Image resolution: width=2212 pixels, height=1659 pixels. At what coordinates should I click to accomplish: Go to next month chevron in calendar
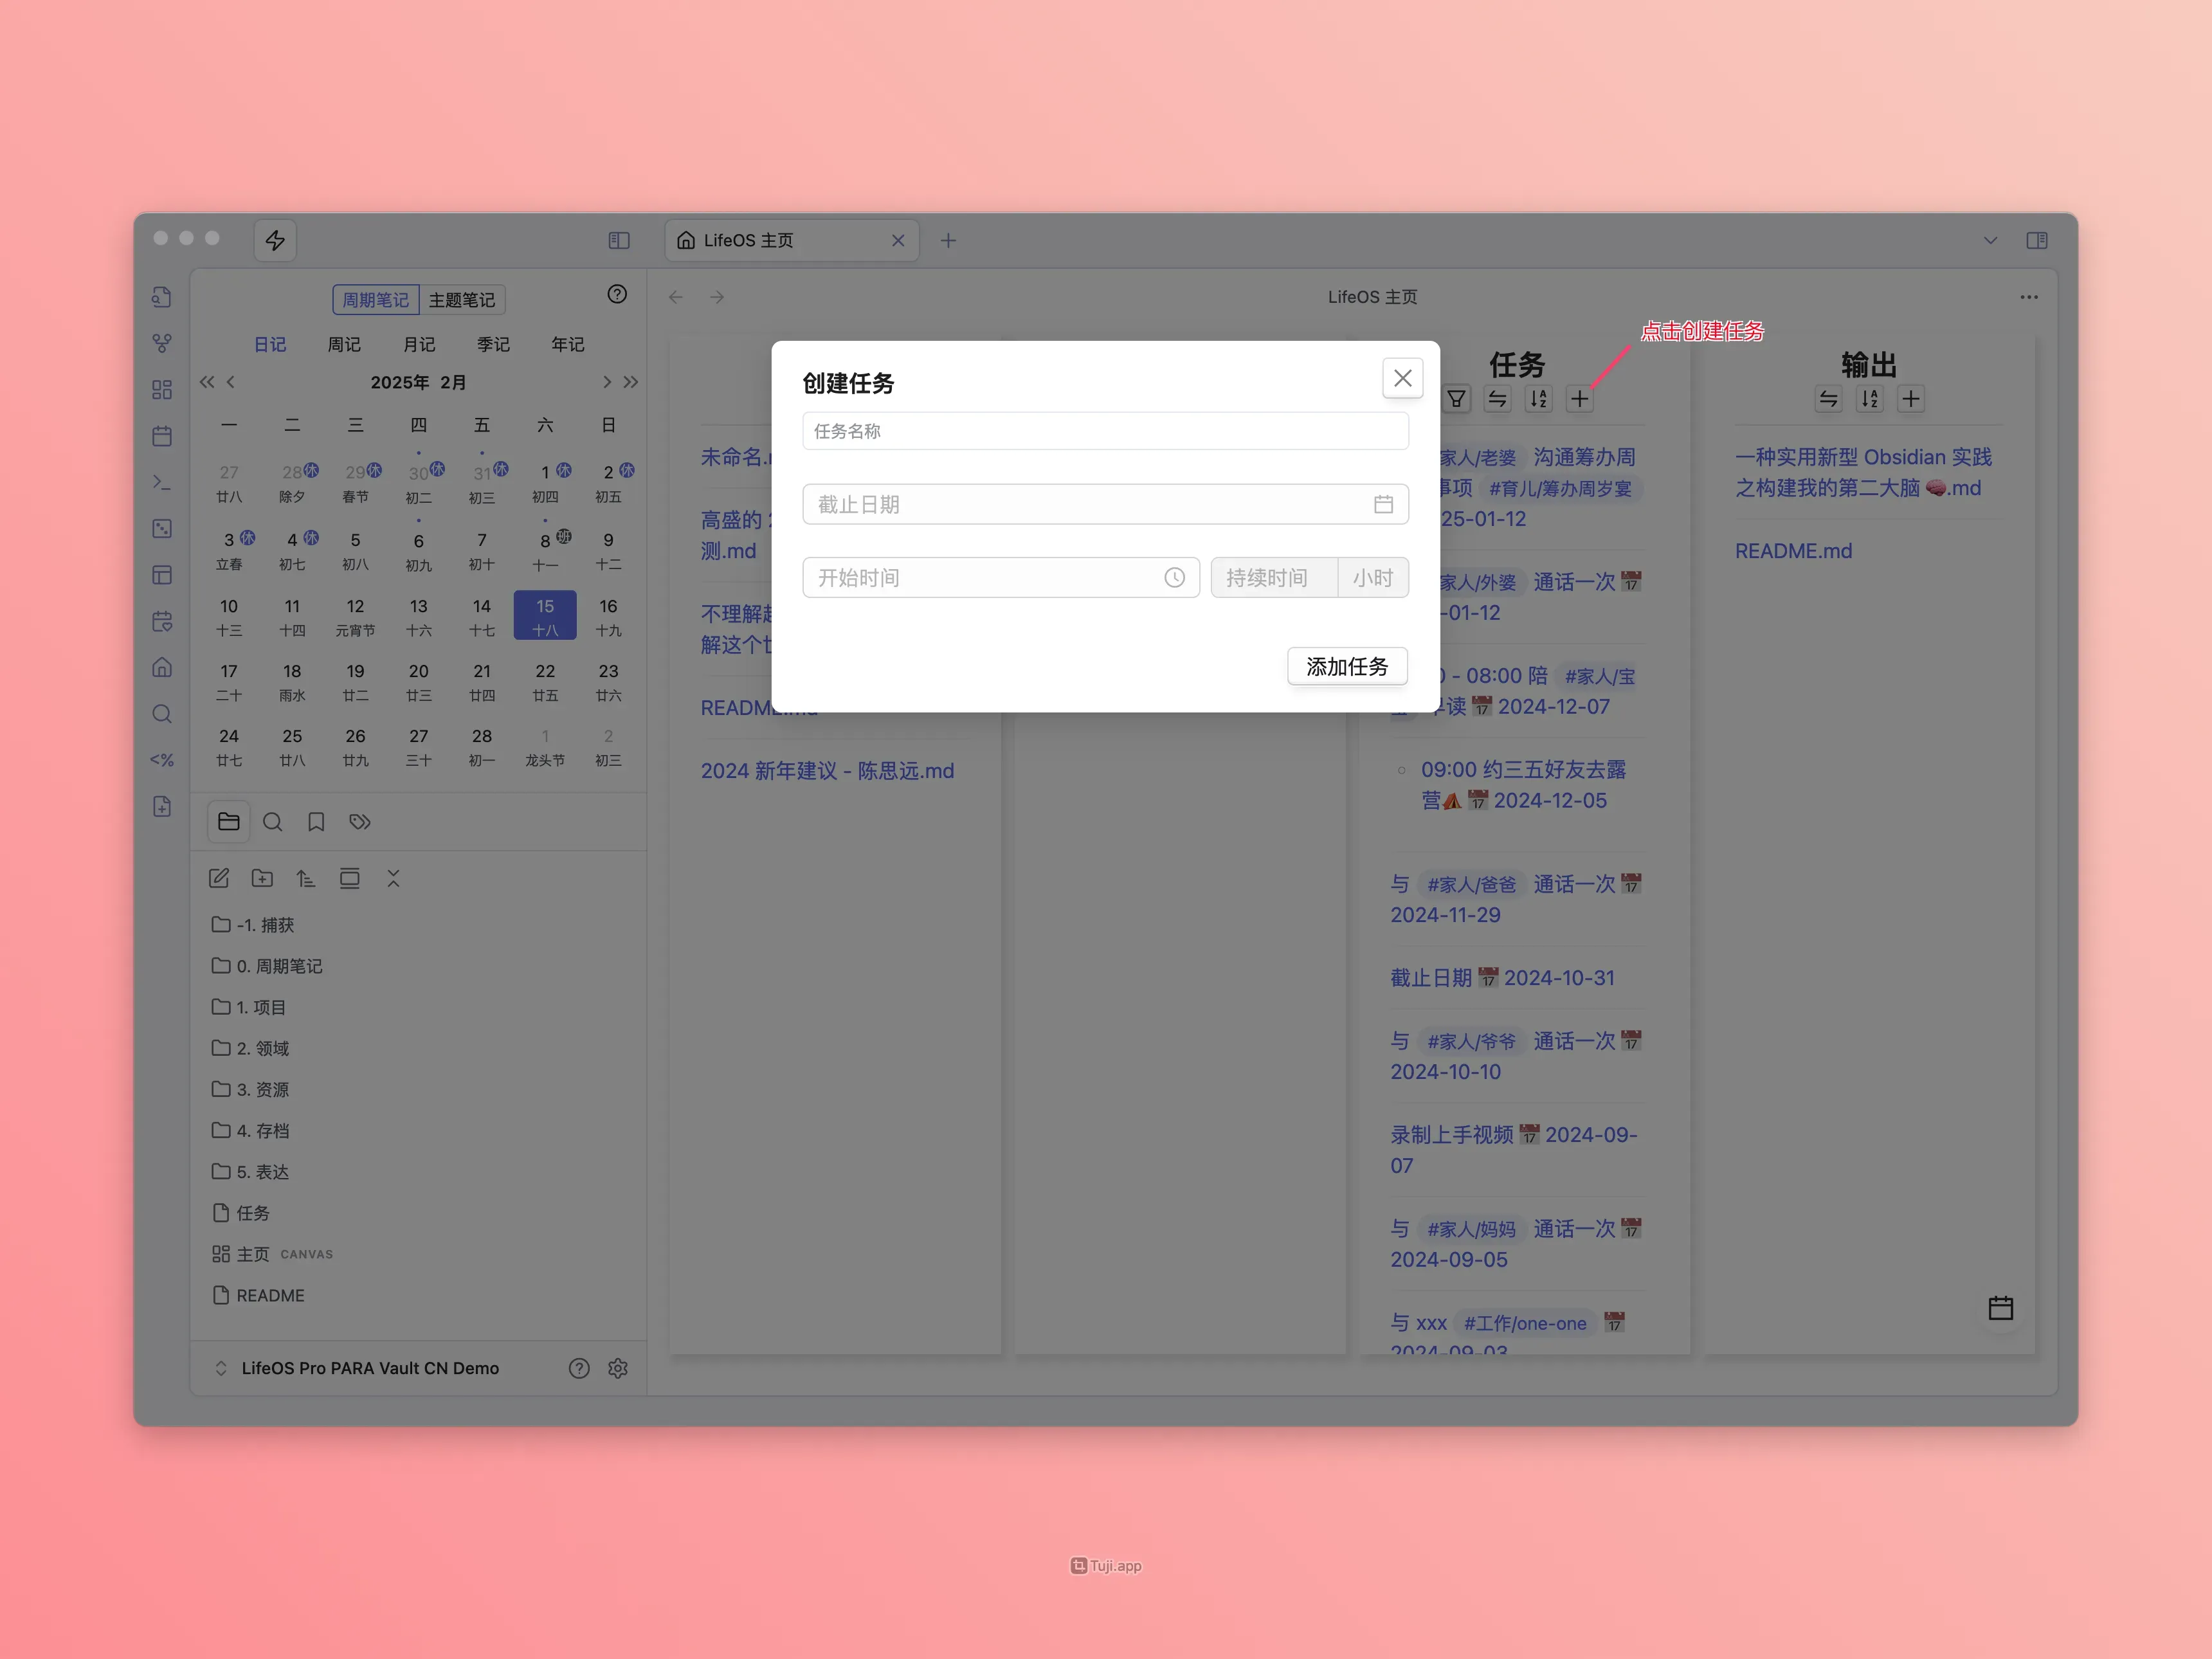point(607,382)
